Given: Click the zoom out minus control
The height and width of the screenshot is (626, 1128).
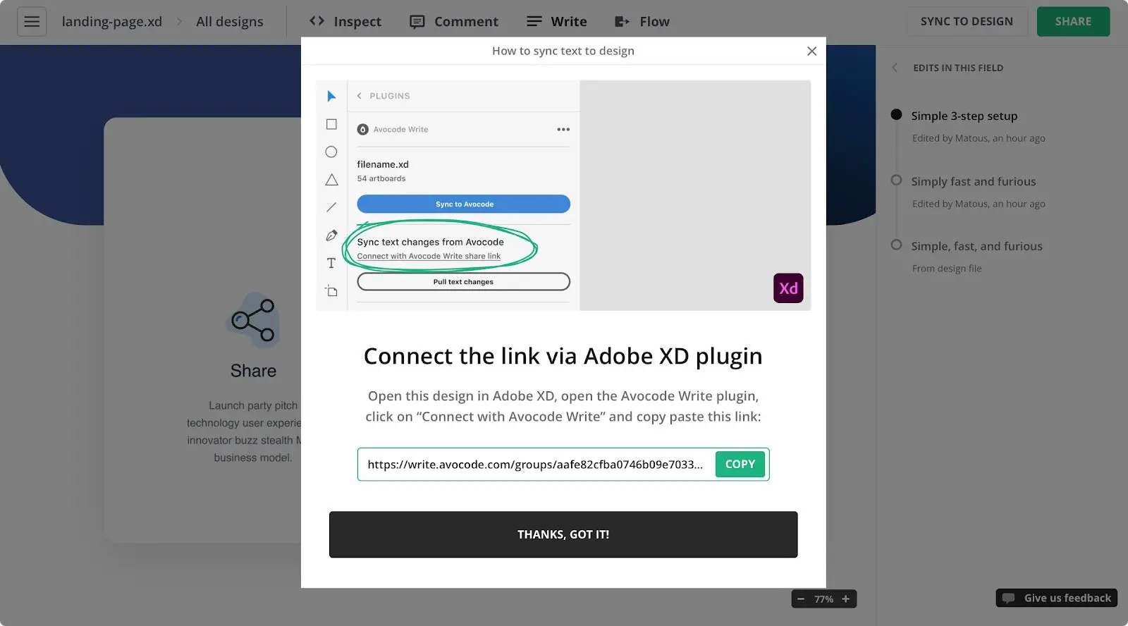Looking at the screenshot, I should point(801,599).
